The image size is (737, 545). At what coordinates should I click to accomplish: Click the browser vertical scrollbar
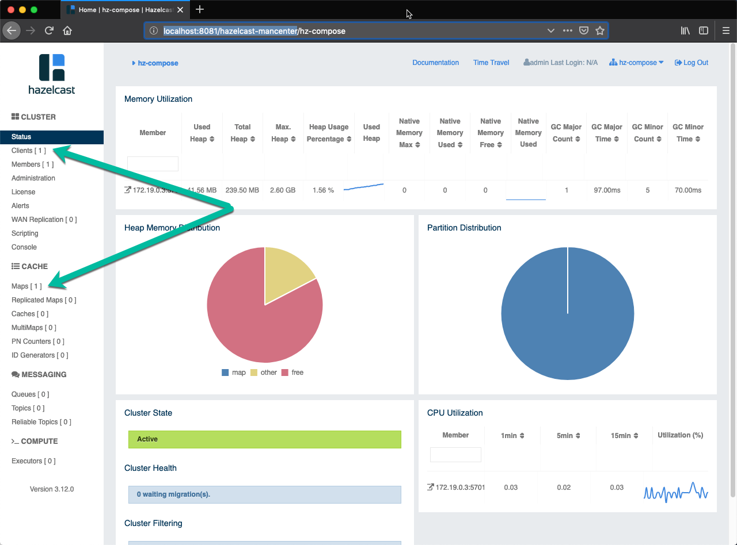(x=733, y=270)
